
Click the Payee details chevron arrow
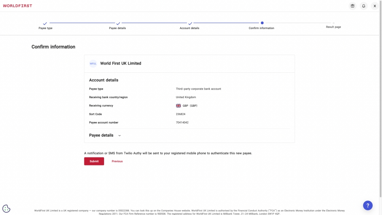[x=119, y=135]
